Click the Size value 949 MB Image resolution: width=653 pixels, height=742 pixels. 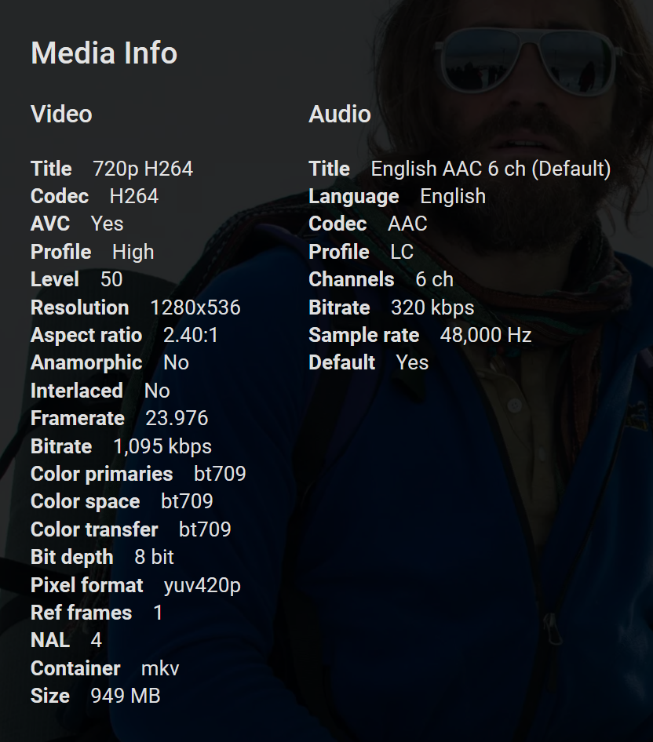coord(125,696)
